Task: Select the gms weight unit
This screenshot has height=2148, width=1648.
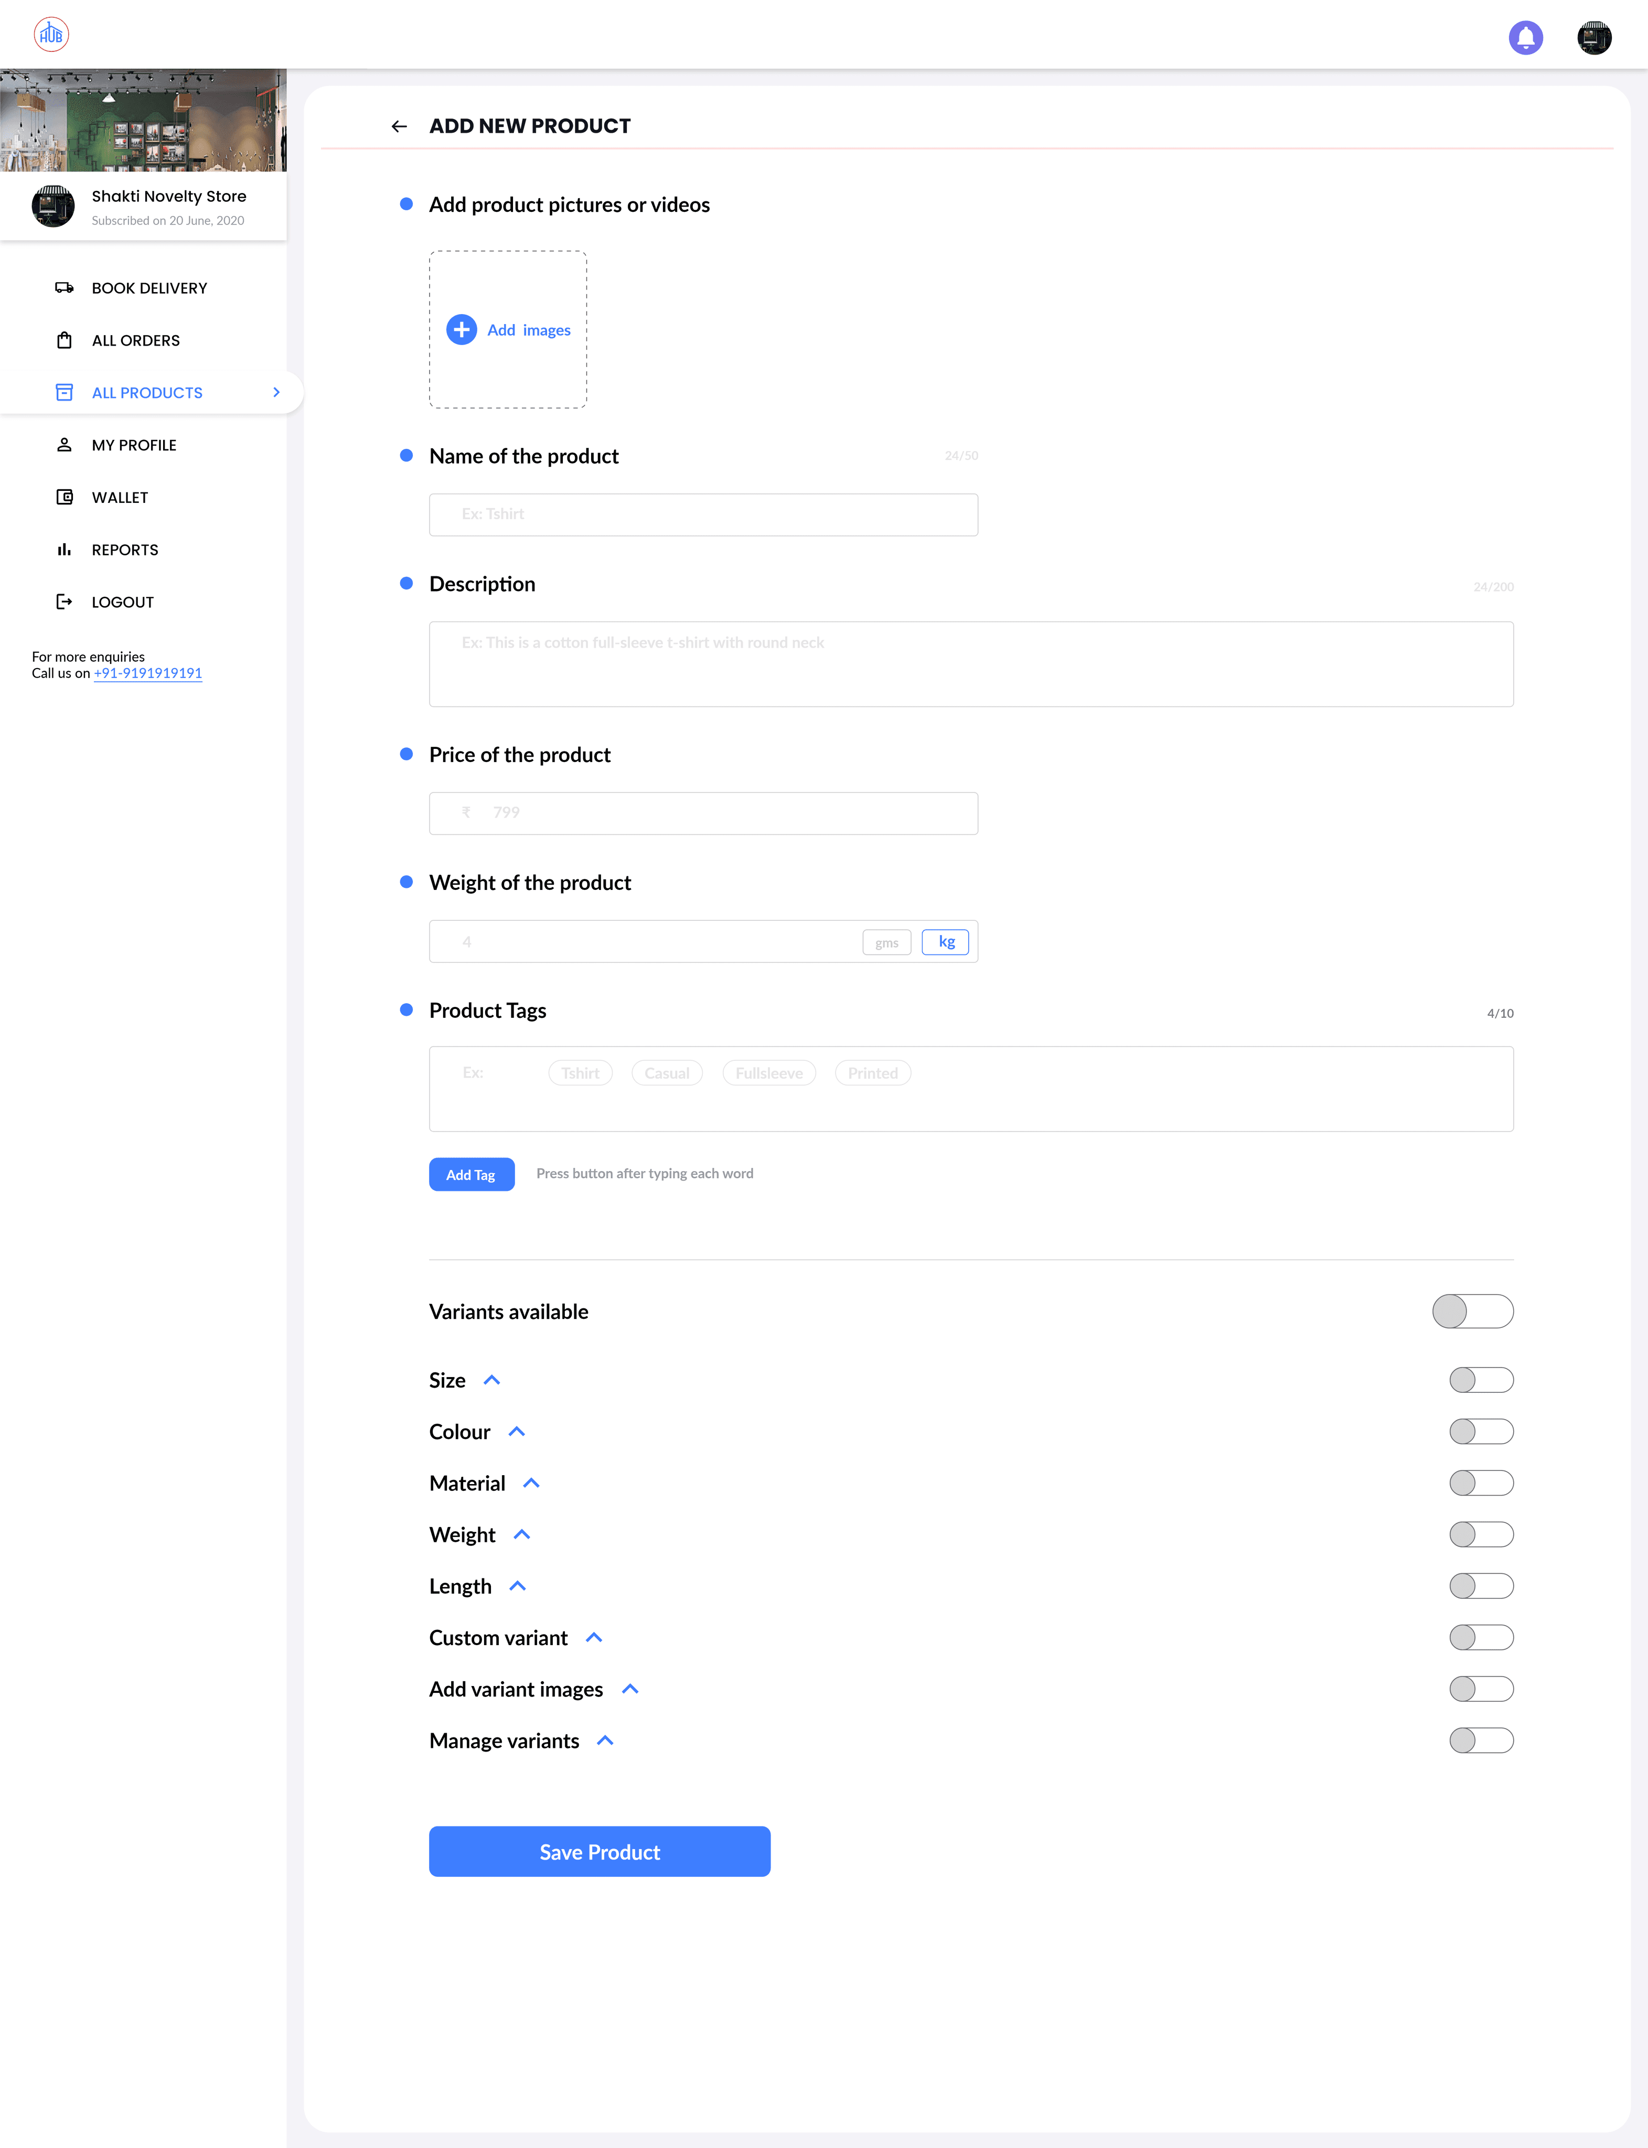Action: tap(886, 942)
